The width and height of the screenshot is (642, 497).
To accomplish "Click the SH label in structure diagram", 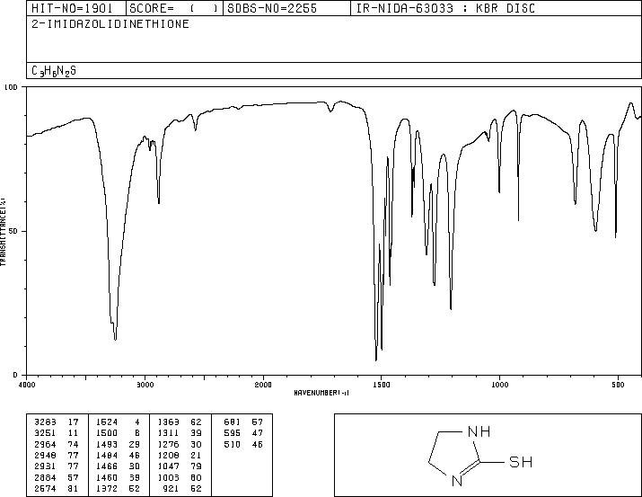I will (x=521, y=462).
